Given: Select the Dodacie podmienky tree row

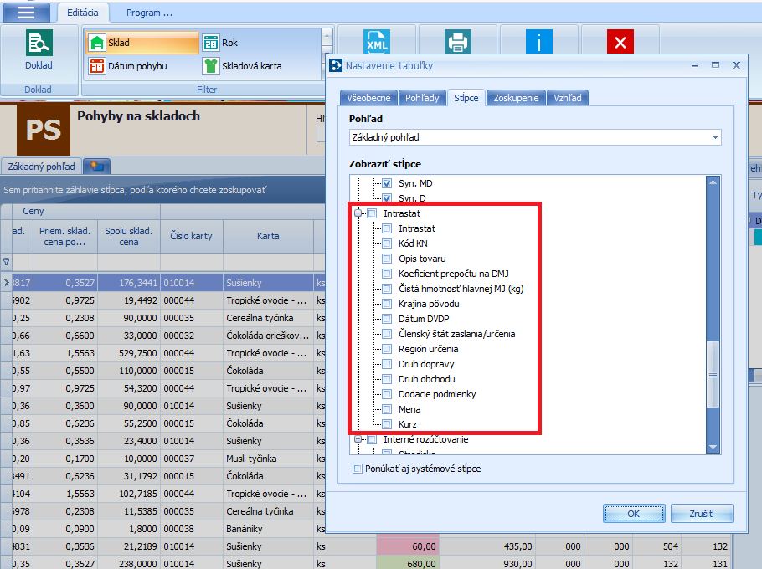Looking at the screenshot, I should point(437,394).
